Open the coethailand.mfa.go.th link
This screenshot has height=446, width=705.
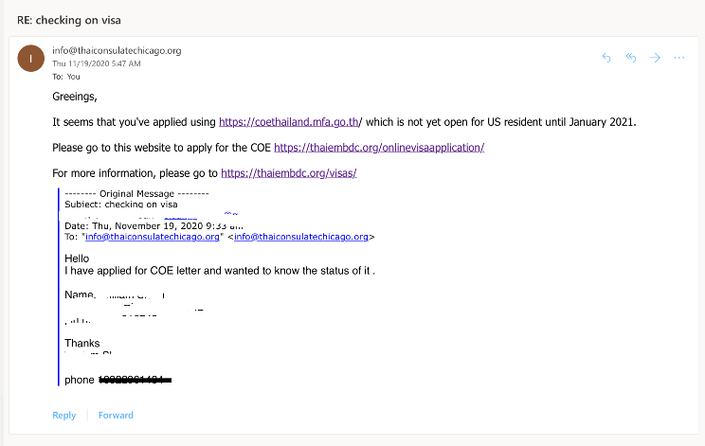(x=289, y=122)
